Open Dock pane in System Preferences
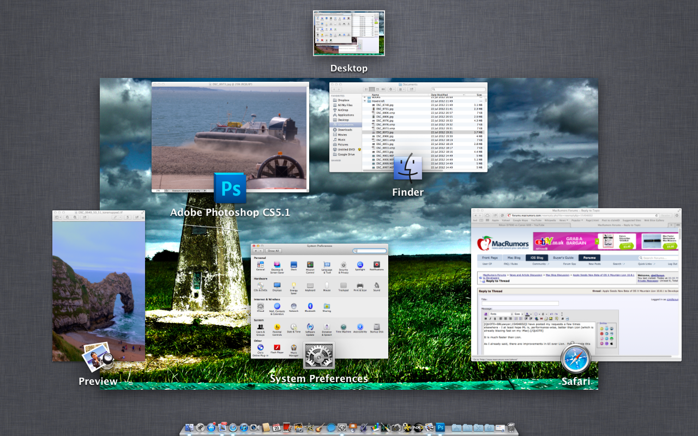This screenshot has width=698, height=436. [294, 267]
